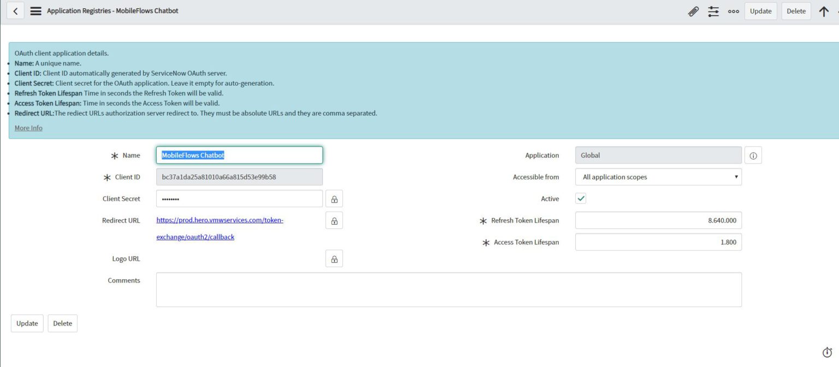Open the More Info link
Viewport: 839px width, 367px height.
click(x=28, y=128)
